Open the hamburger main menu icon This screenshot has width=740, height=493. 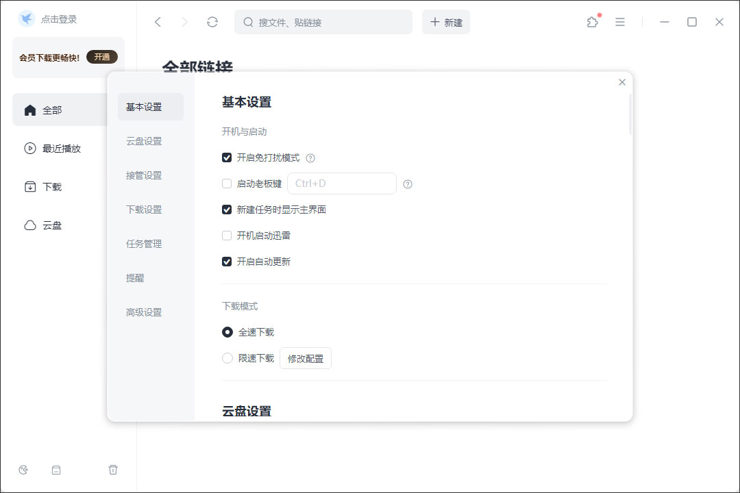620,21
